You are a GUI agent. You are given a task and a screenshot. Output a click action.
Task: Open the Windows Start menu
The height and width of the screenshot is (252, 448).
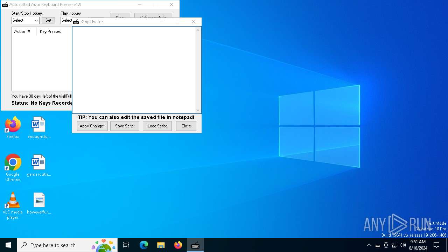[x=8, y=245]
